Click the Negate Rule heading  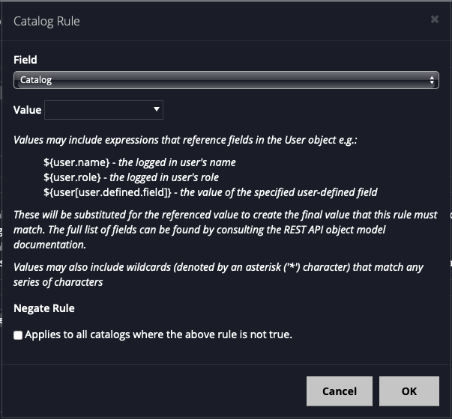pyautogui.click(x=44, y=308)
